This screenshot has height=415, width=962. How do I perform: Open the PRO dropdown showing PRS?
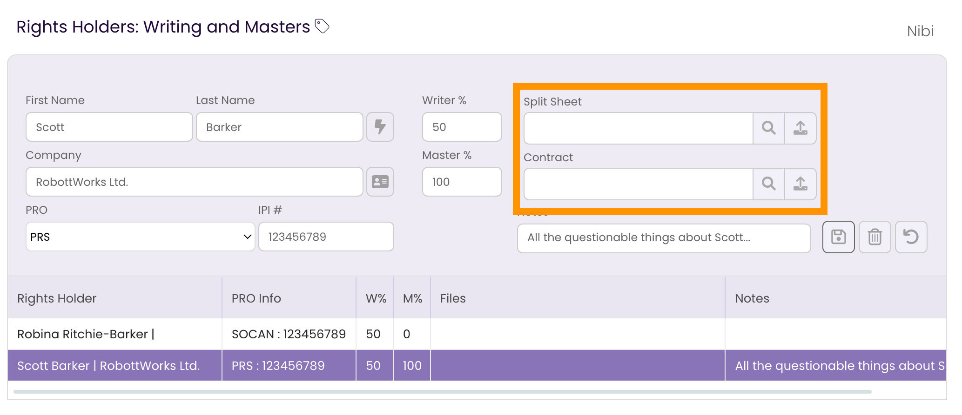[x=141, y=237]
